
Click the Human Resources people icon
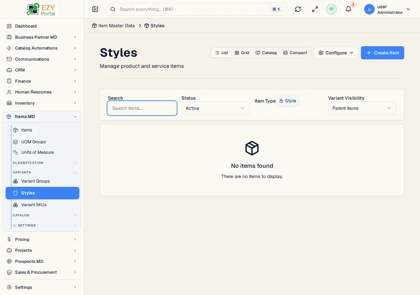coord(9,92)
